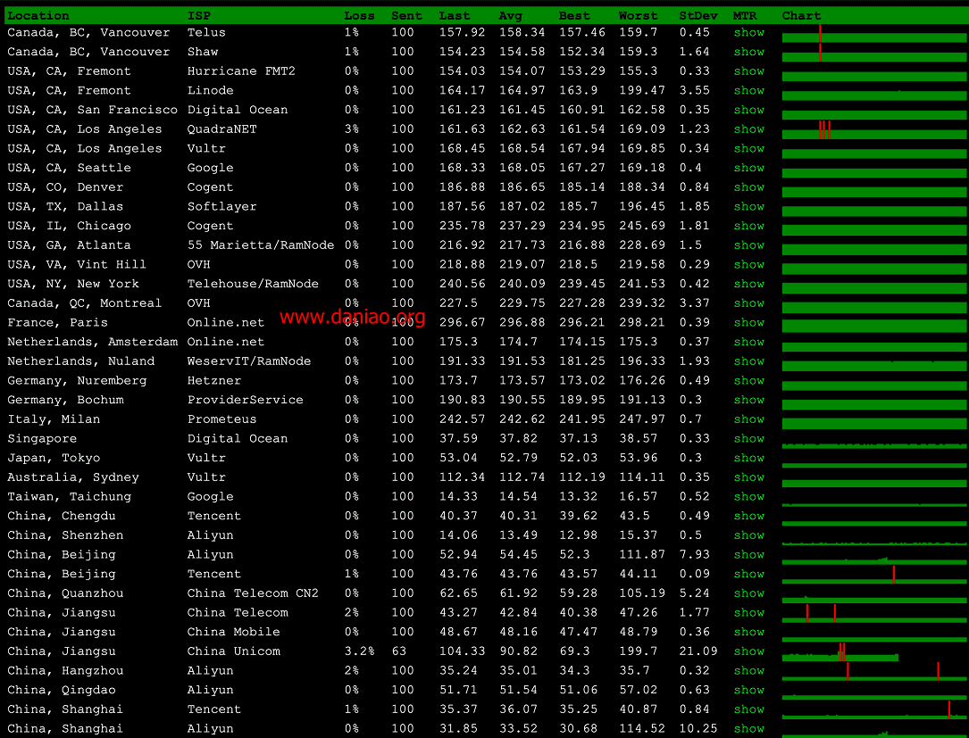
Task: Click the Tencent Beijing row chart
Action: [x=874, y=575]
